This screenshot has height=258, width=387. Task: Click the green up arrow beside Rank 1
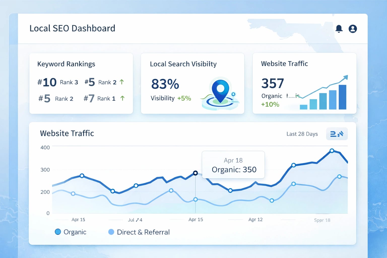[x=122, y=98]
